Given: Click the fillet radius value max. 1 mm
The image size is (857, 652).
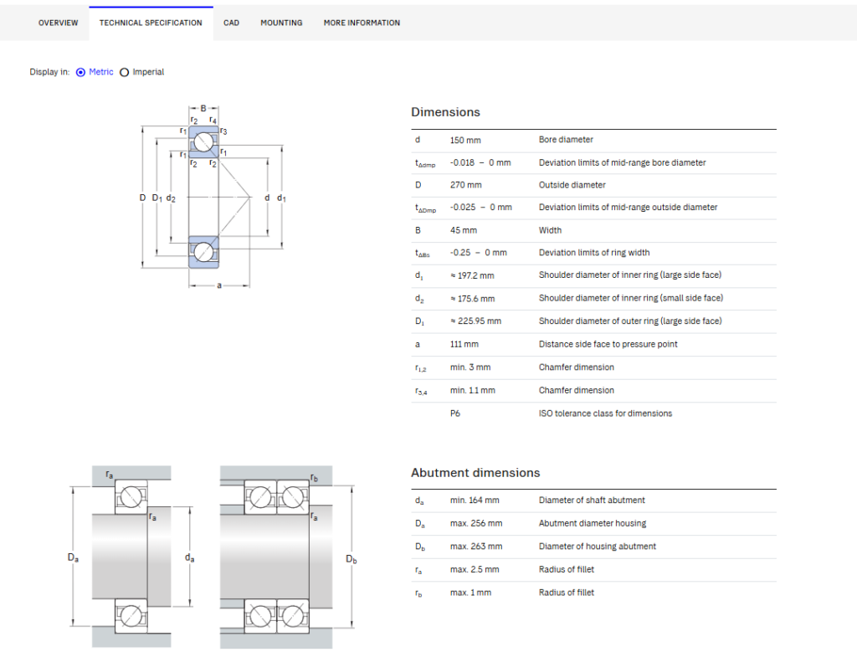Looking at the screenshot, I should point(470,593).
